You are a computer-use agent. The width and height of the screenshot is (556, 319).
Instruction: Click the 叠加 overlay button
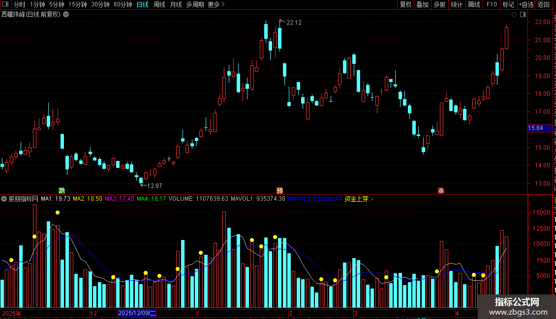[422, 4]
